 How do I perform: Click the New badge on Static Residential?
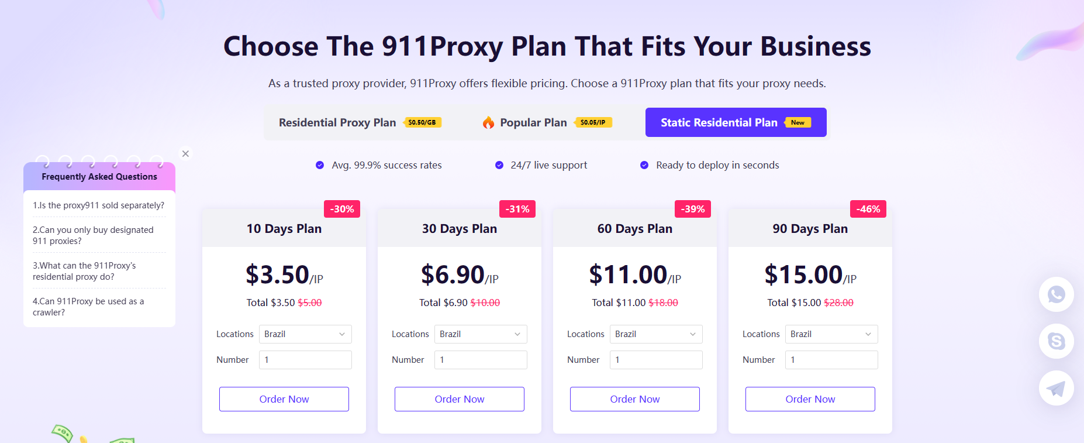798,123
